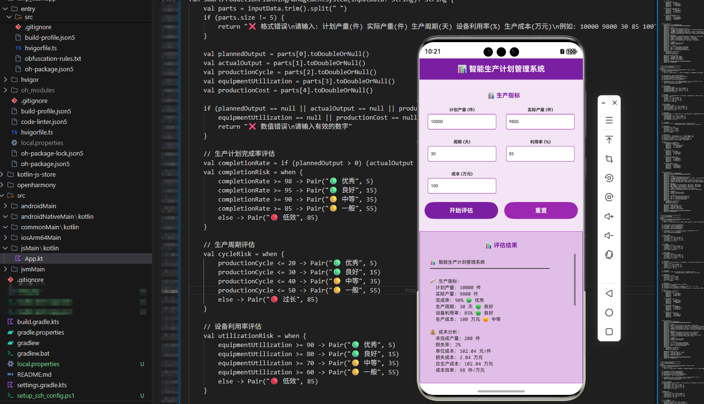Click the 评估结果 heading in the app
The image size is (704, 404).
[505, 245]
